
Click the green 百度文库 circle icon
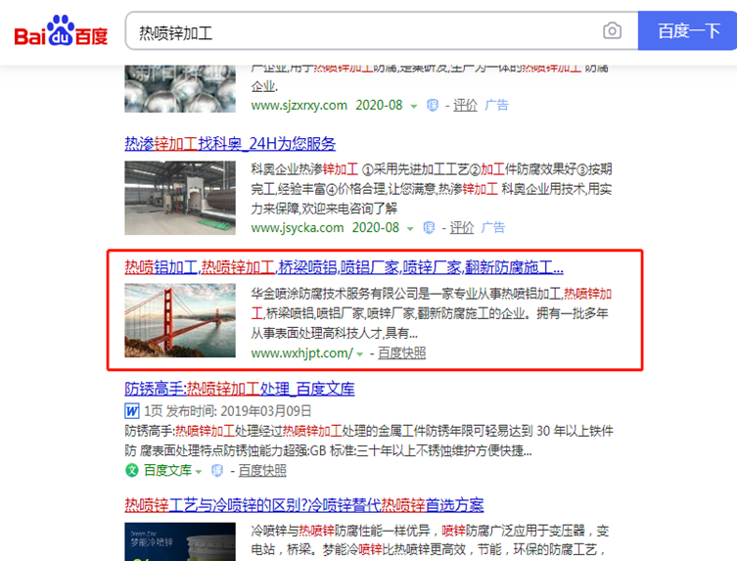[131, 470]
